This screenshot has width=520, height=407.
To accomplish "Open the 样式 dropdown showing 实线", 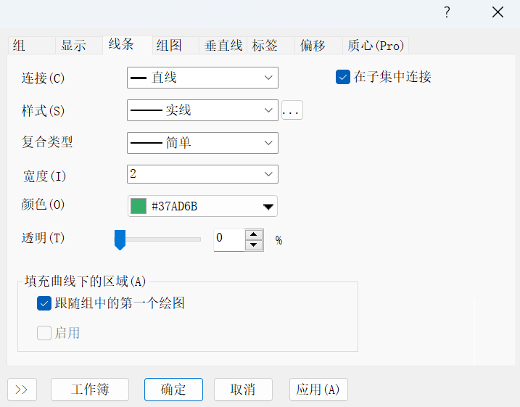I will [202, 110].
